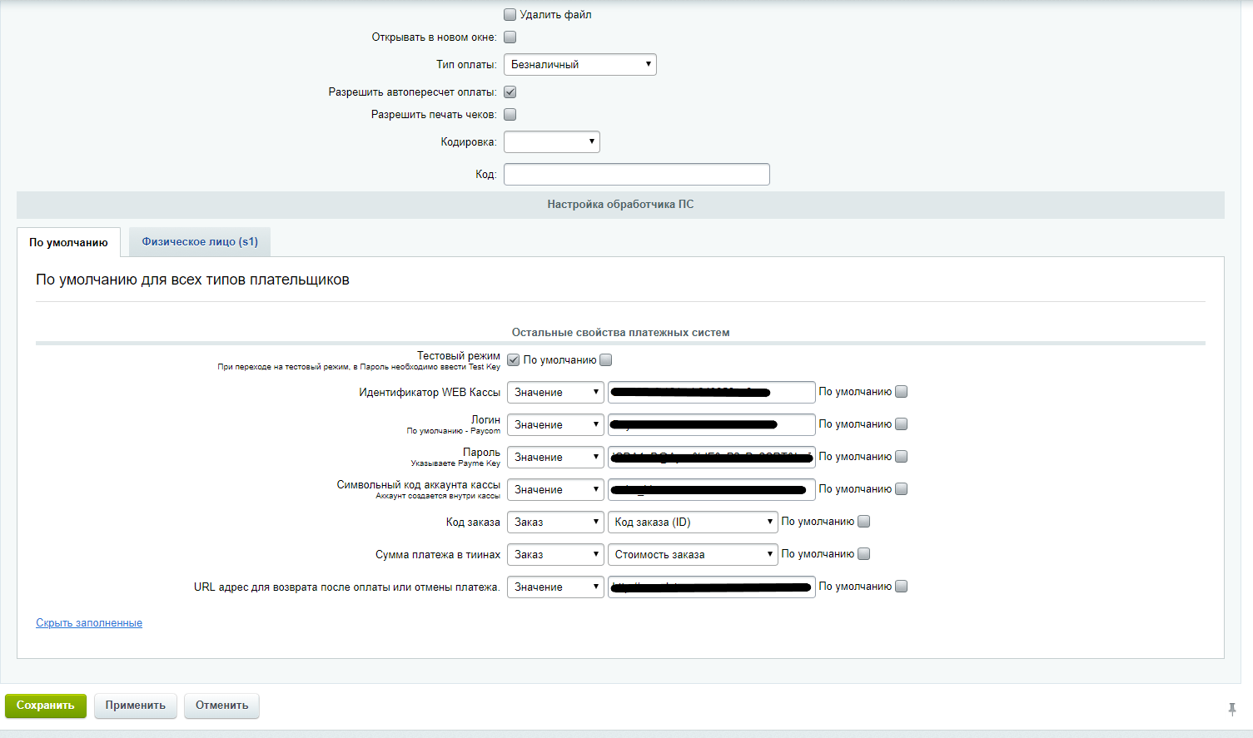
Task: Open the Тип оплаты dropdown
Action: (x=579, y=64)
